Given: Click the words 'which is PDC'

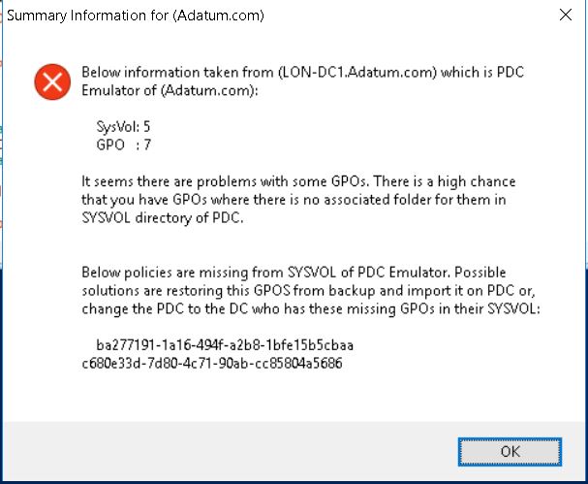Looking at the screenshot, I should [482, 72].
